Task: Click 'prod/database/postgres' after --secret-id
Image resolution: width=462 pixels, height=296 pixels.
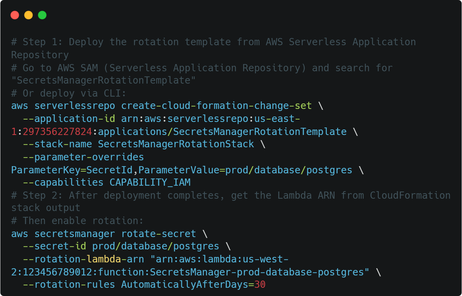Action: coord(155,247)
